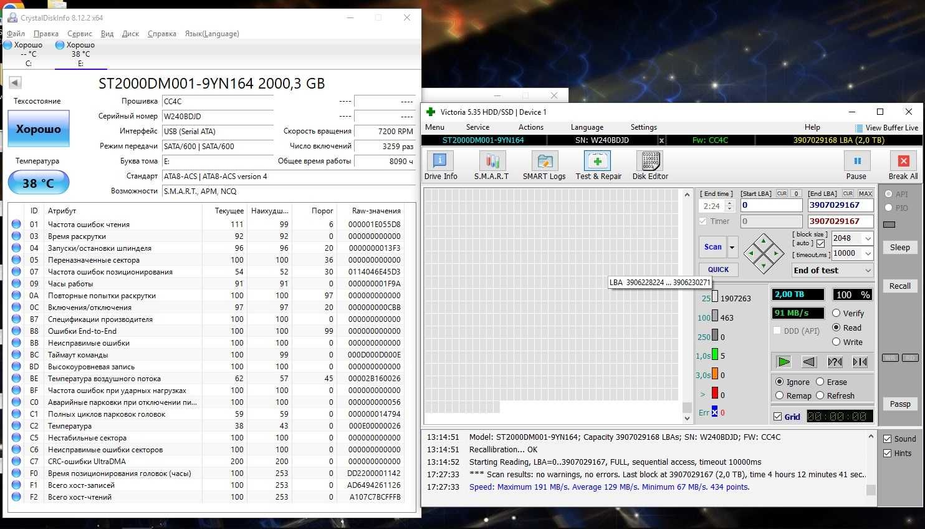The image size is (925, 529).
Task: Select the Write radio button
Action: point(836,342)
